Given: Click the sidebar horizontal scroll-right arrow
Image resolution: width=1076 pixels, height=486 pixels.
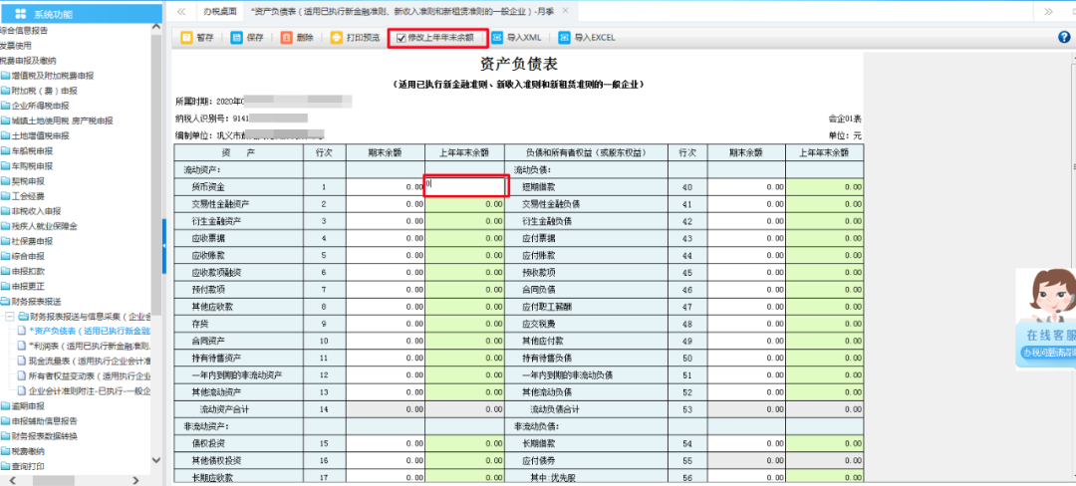Looking at the screenshot, I should (x=135, y=480).
